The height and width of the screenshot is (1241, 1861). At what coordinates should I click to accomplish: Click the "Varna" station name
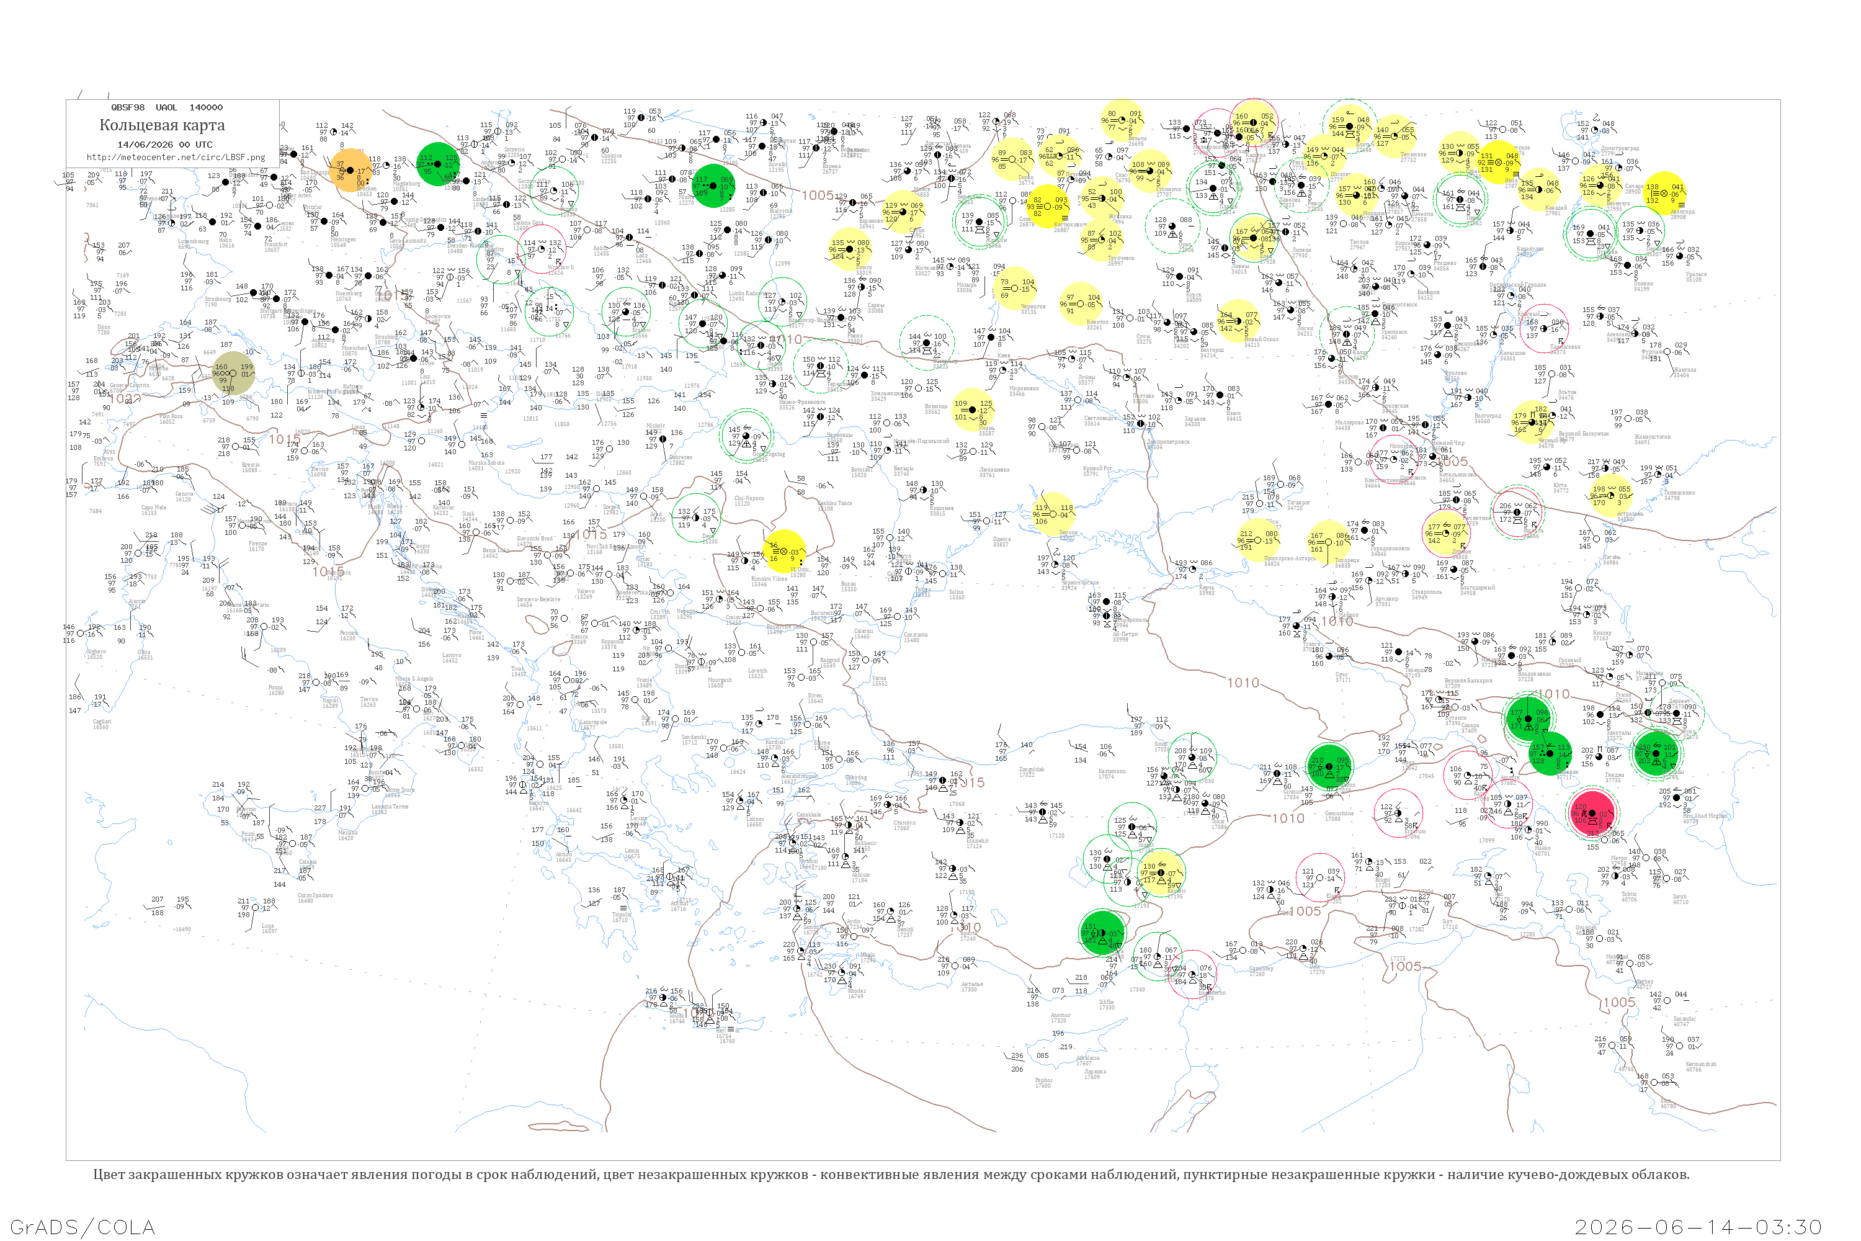click(x=878, y=678)
